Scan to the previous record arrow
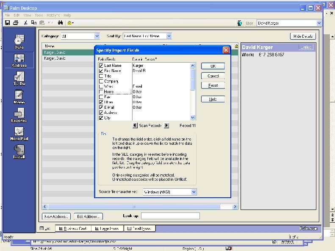This screenshot has height=251, width=335. click(135, 125)
